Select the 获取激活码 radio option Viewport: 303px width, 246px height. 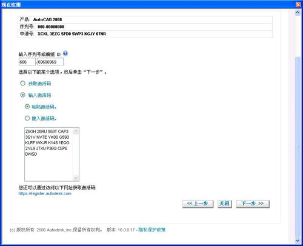pyautogui.click(x=22, y=83)
